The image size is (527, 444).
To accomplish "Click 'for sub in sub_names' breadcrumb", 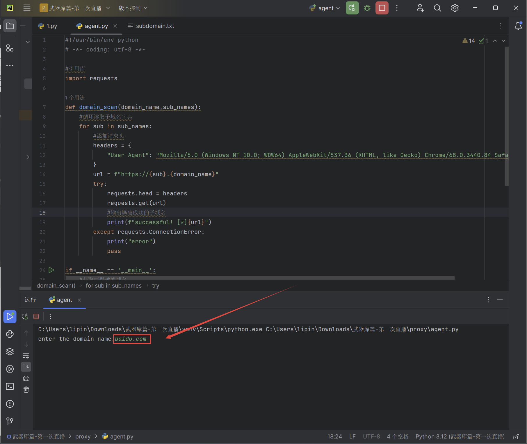I will click(113, 286).
